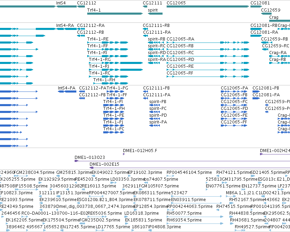Select the CG12112-PB protein
290x232 pixels.
[82, 98]
